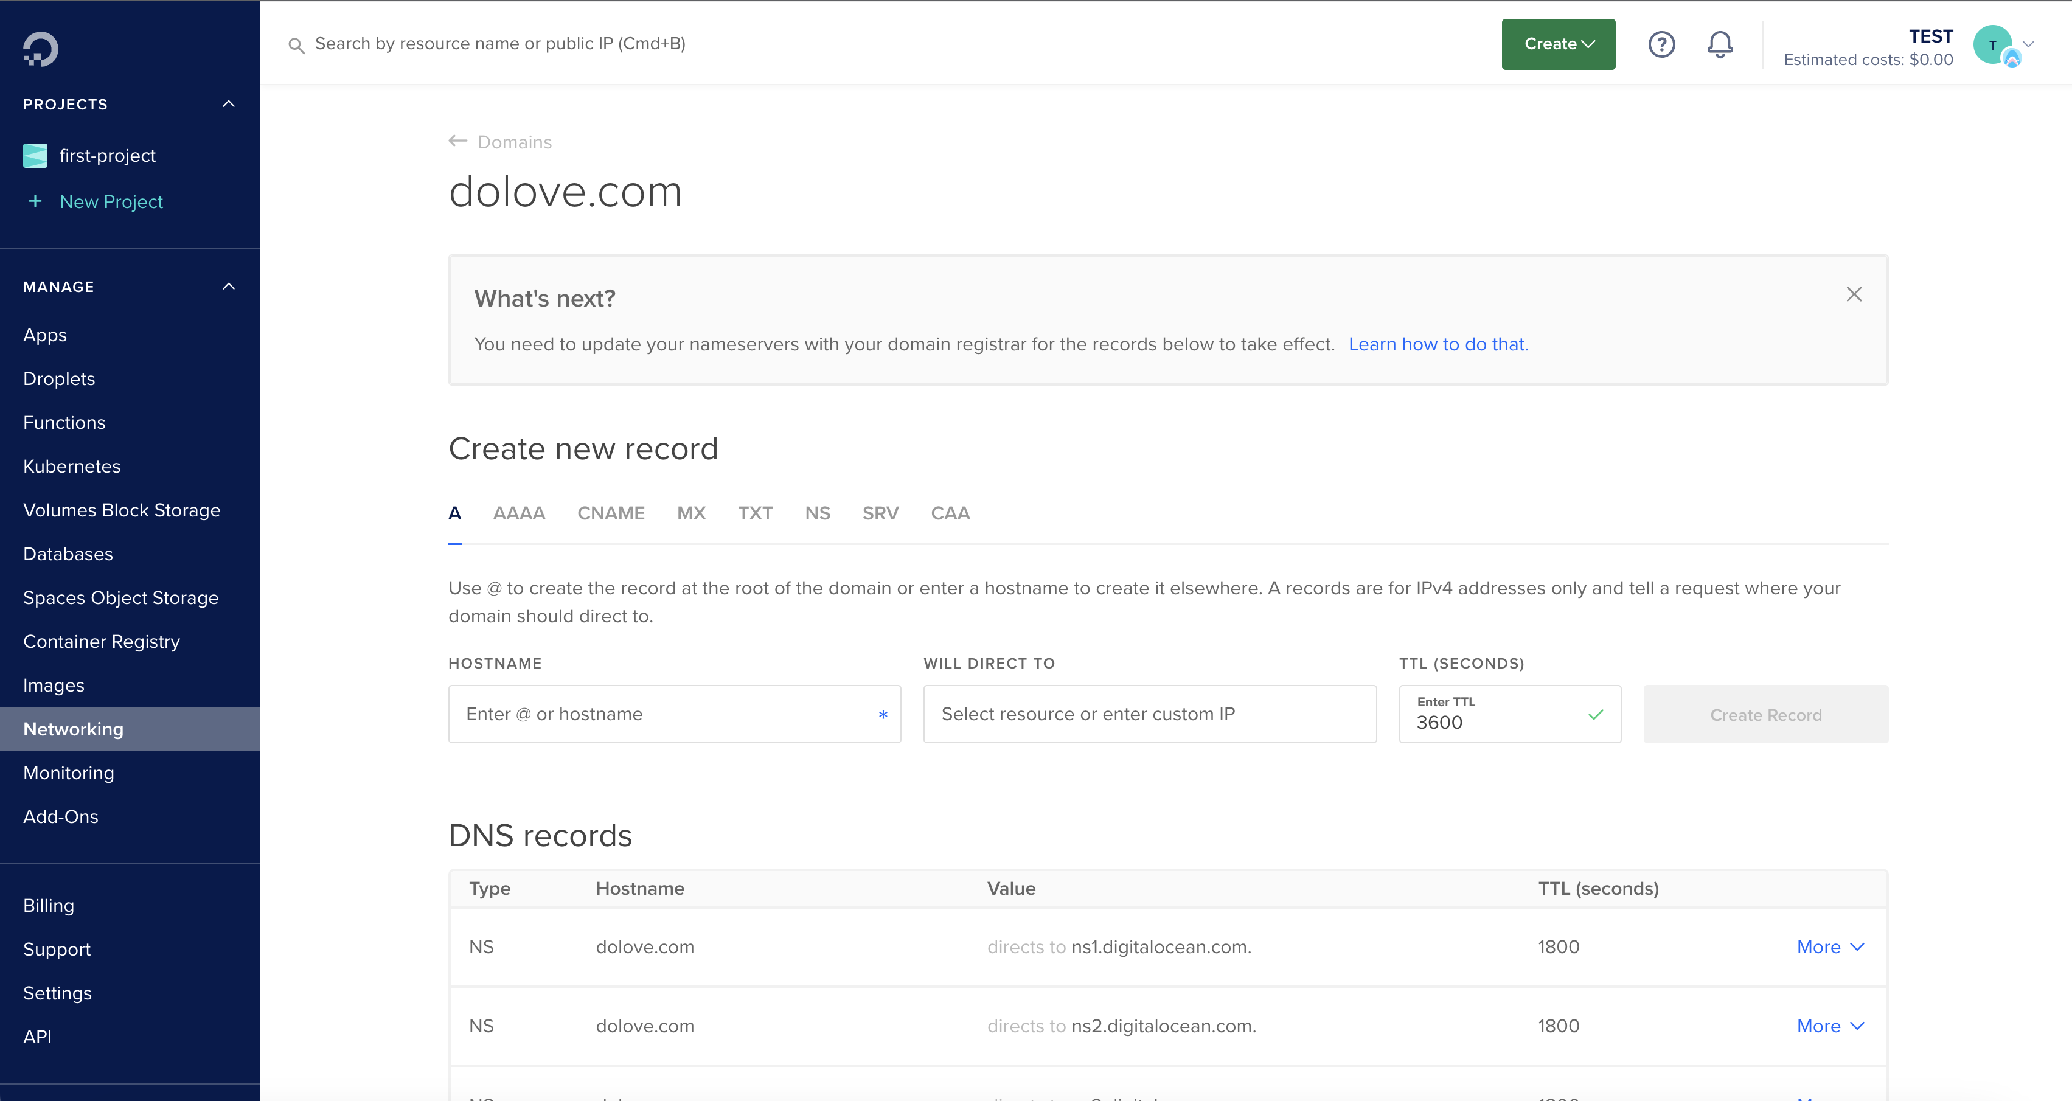Image resolution: width=2072 pixels, height=1101 pixels.
Task: Switch to the SRV record tab
Action: [x=880, y=513]
